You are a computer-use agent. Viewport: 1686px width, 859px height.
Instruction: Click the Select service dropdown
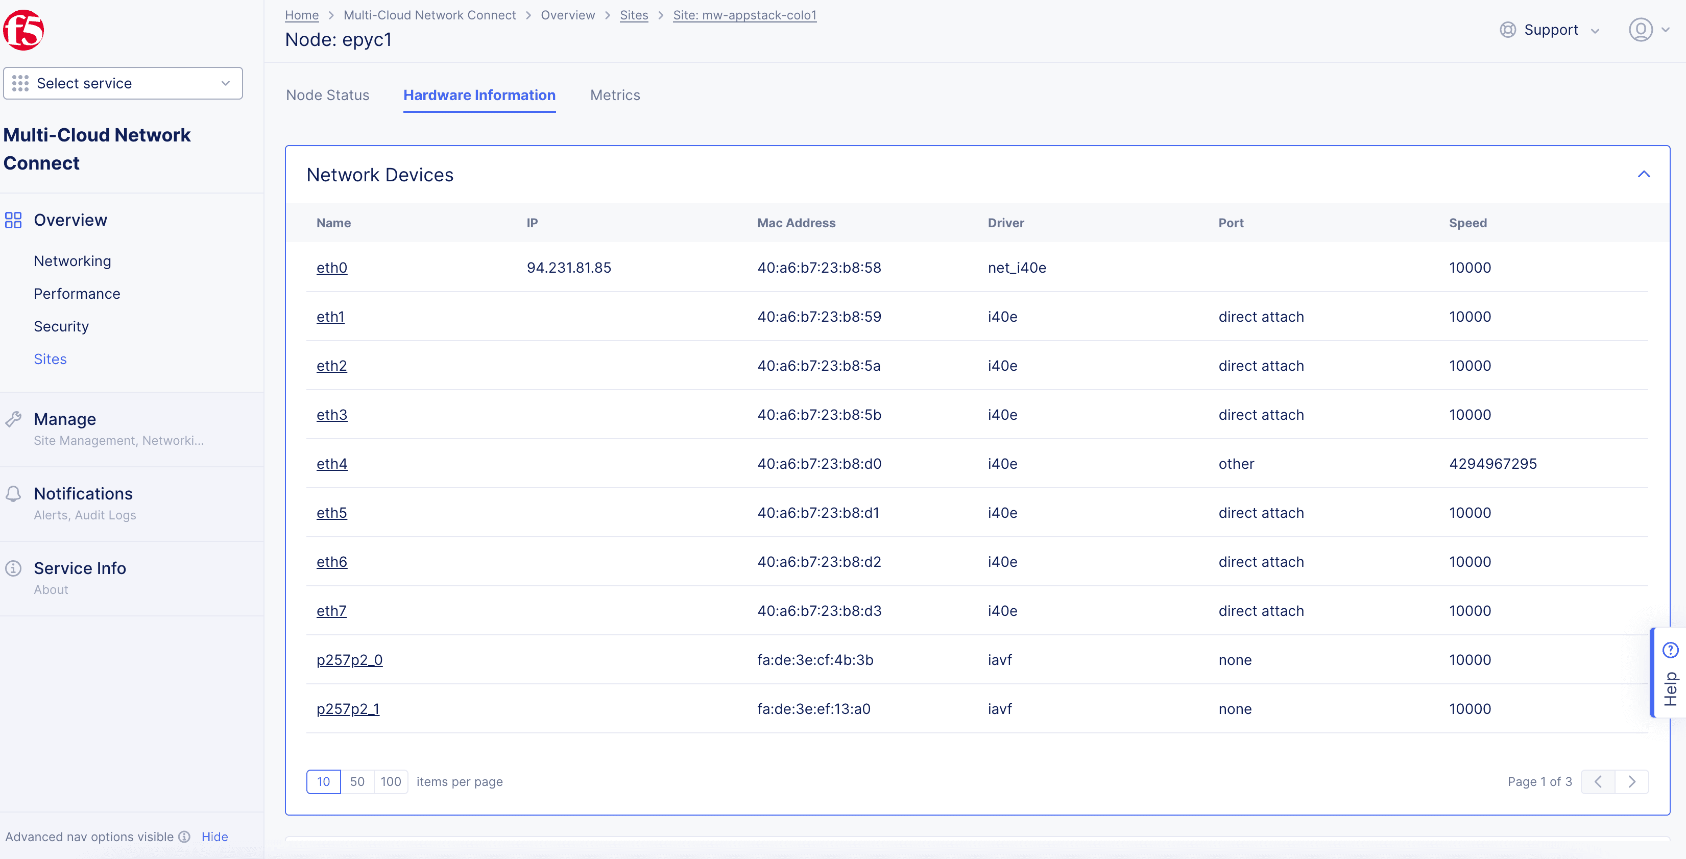tap(123, 83)
